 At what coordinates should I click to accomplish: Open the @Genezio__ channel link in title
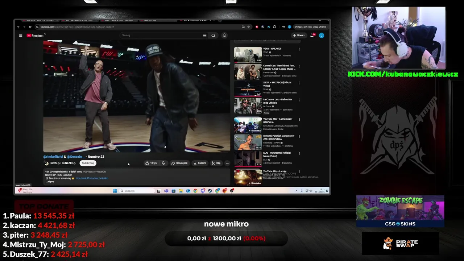click(75, 157)
